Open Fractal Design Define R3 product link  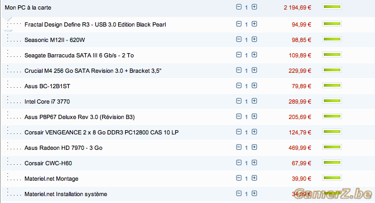click(95, 24)
